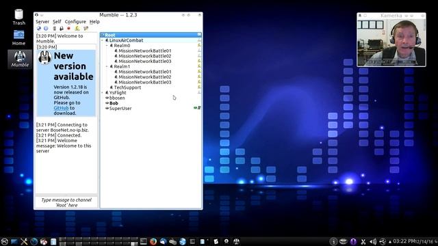Open the Server menu

click(42, 21)
